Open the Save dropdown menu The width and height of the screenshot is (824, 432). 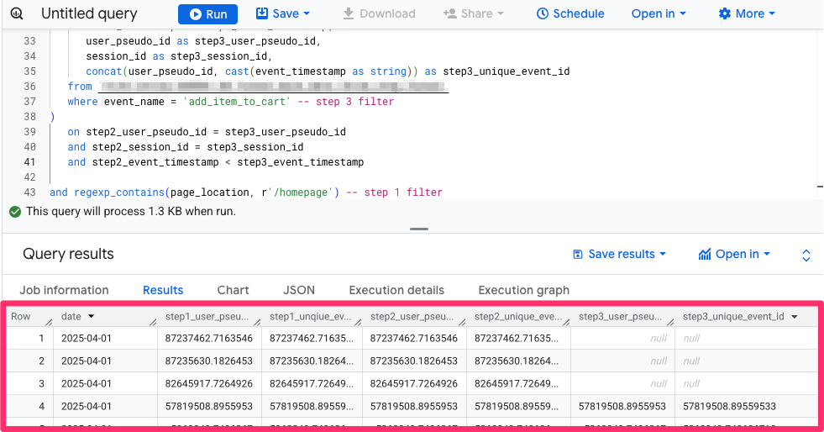click(282, 14)
